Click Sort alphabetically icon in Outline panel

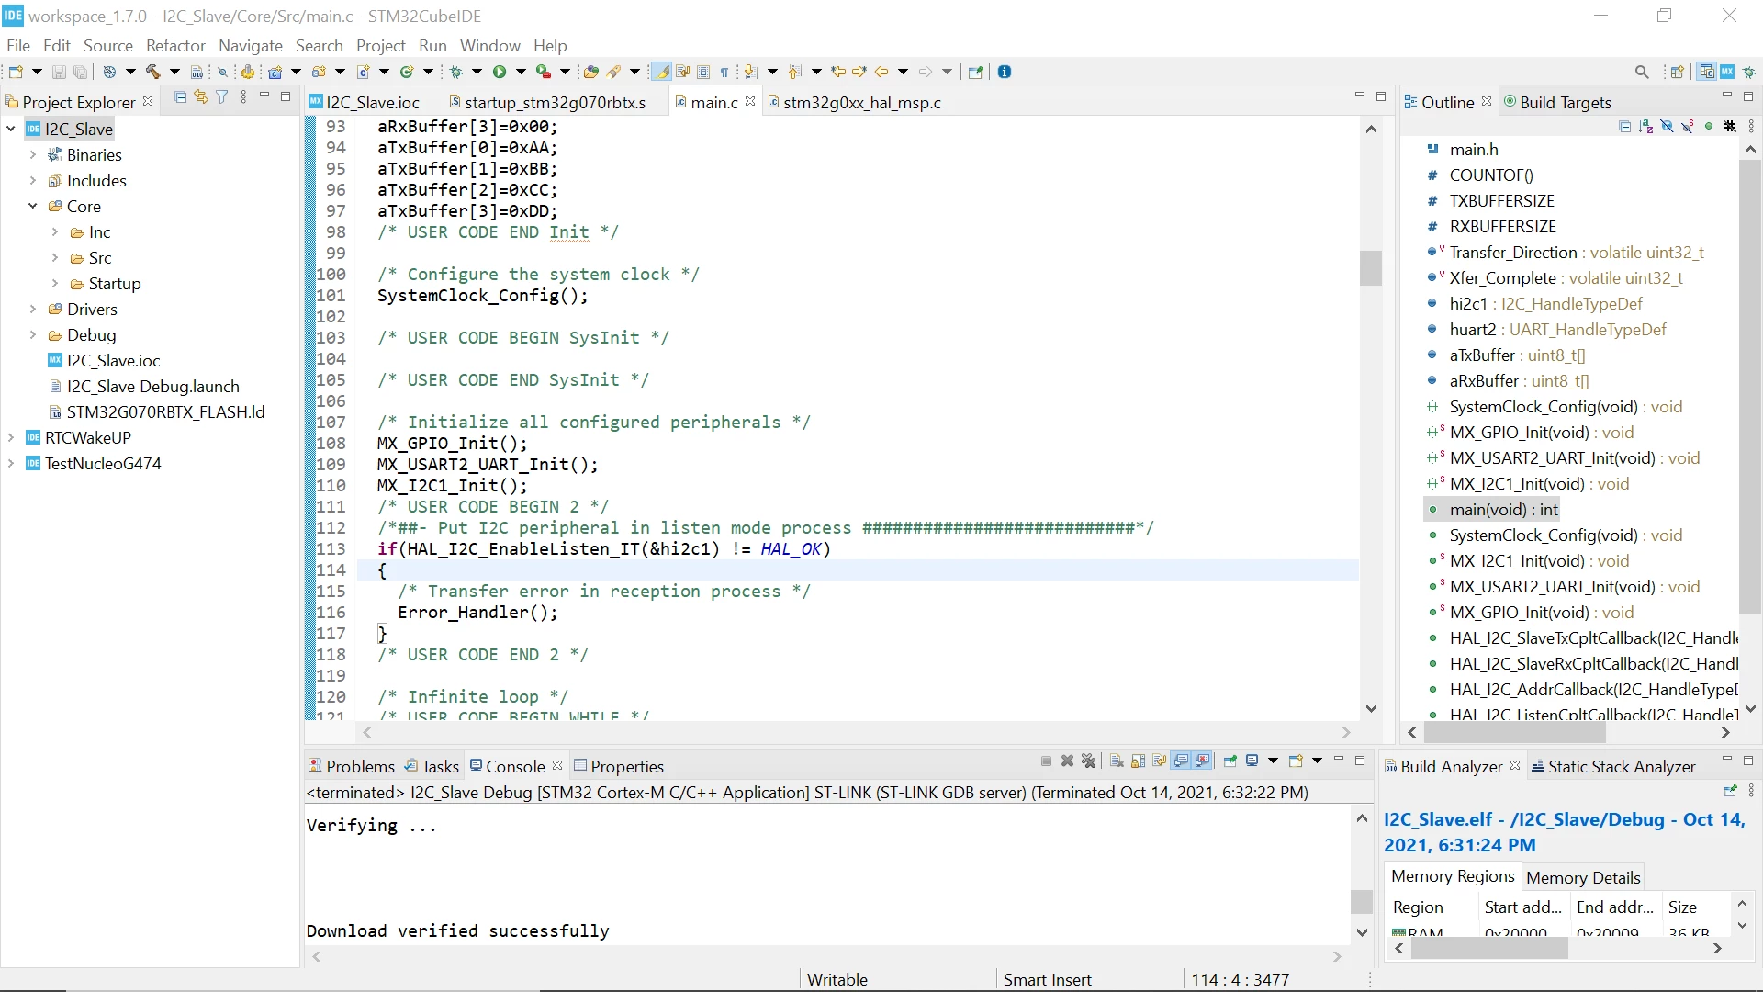pyautogui.click(x=1645, y=127)
